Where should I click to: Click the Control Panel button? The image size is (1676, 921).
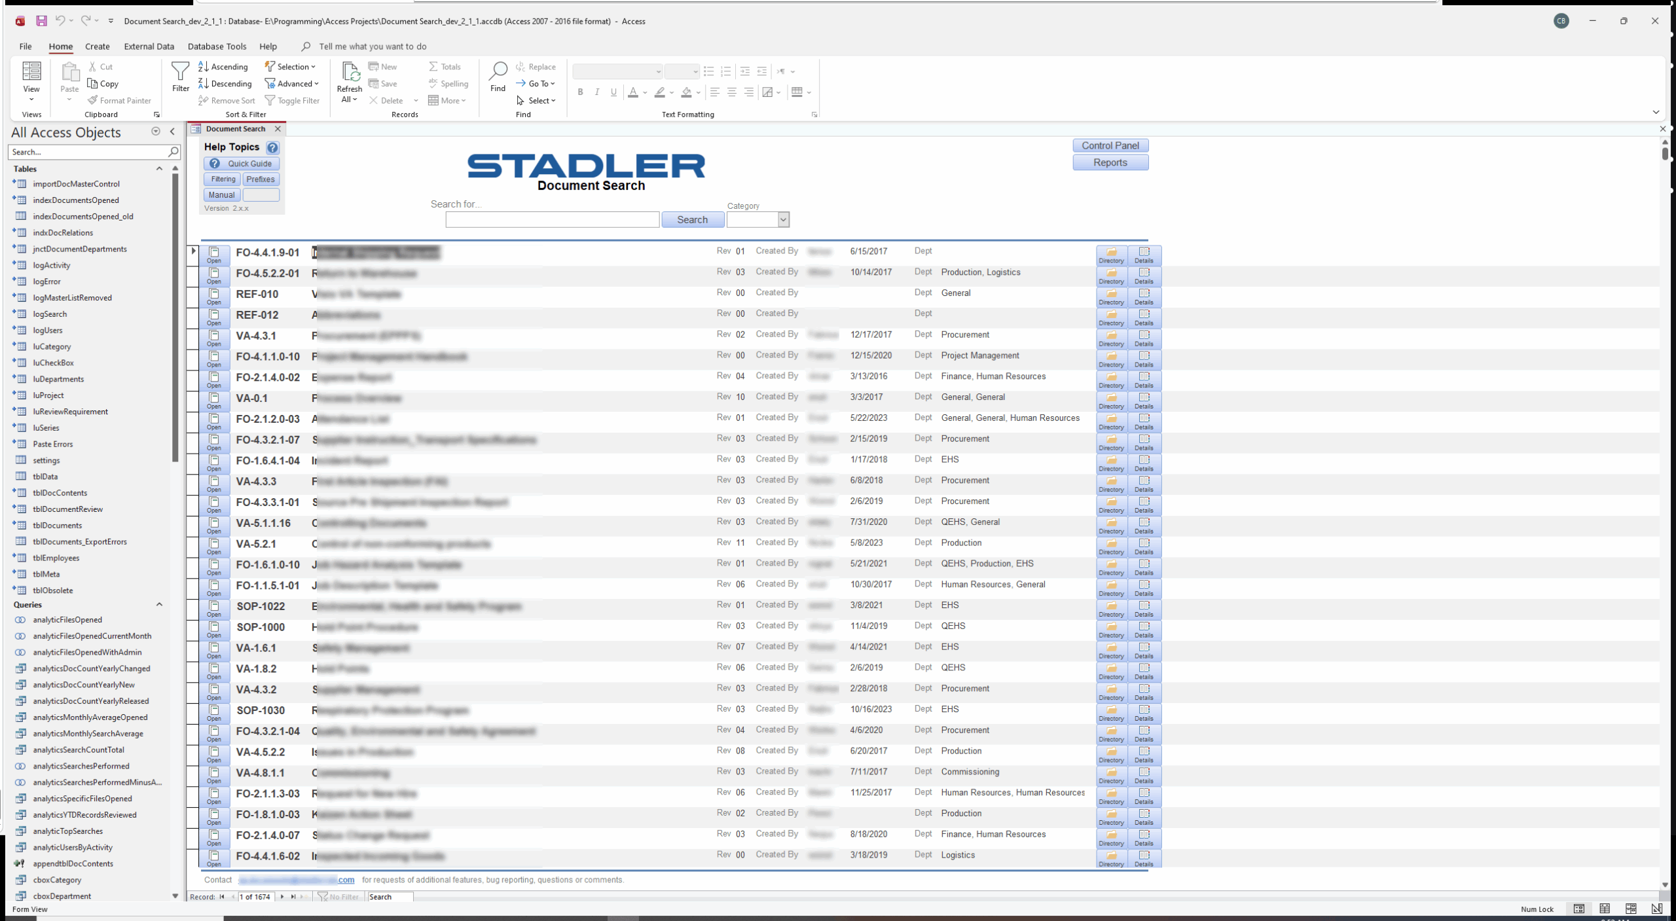1110,145
